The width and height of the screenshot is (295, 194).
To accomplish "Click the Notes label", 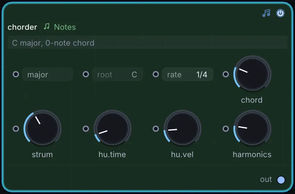I will click(x=65, y=27).
